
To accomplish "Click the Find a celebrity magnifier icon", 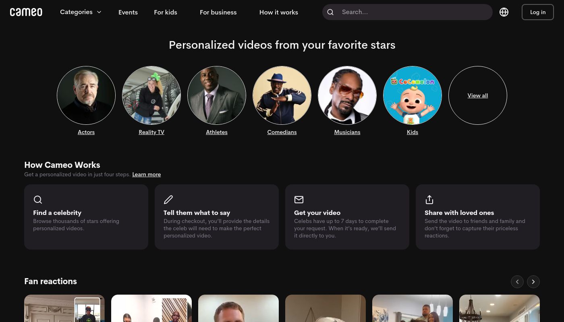I will tap(38, 200).
